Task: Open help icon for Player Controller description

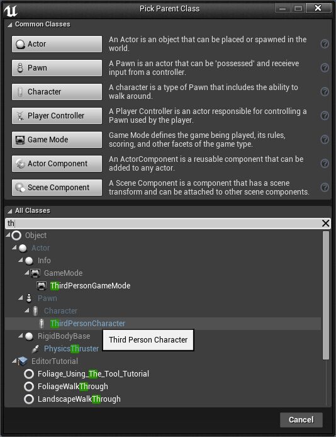Action: point(325,116)
